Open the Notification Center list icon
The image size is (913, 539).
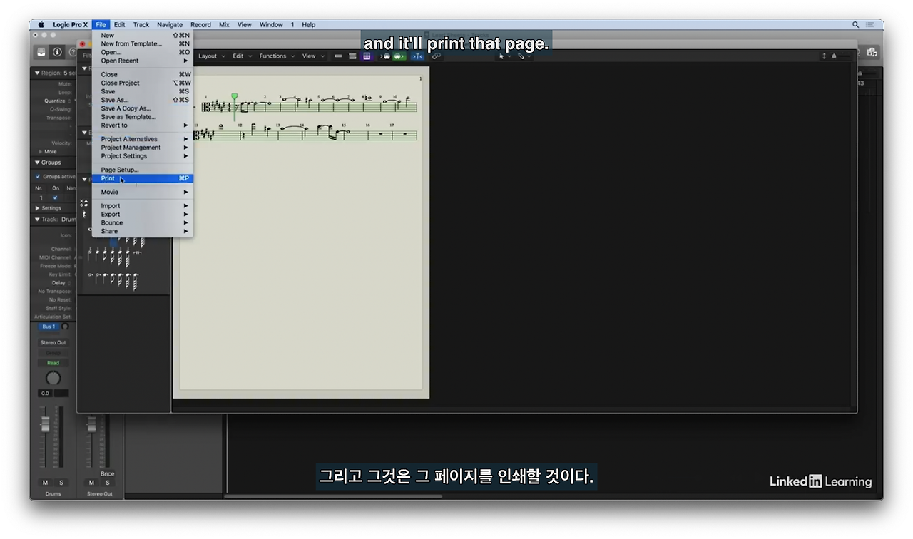[x=872, y=24]
